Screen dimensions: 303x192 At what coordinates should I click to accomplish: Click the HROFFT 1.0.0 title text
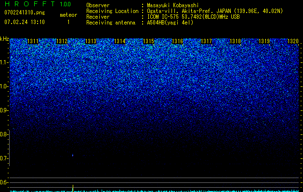(x=38, y=4)
